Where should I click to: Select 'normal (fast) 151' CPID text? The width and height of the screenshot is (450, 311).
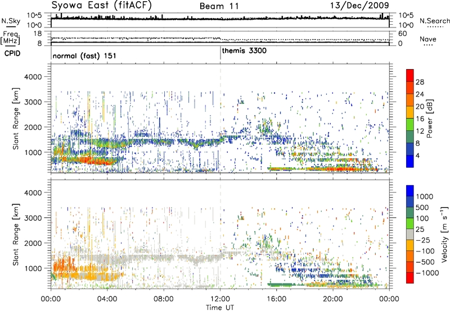pyautogui.click(x=84, y=56)
